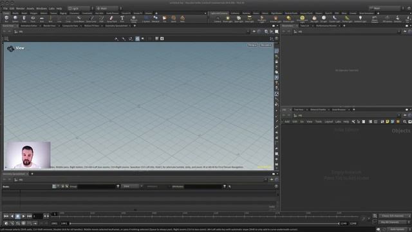Add a GI Light
412x232 pixels.
(324, 19)
